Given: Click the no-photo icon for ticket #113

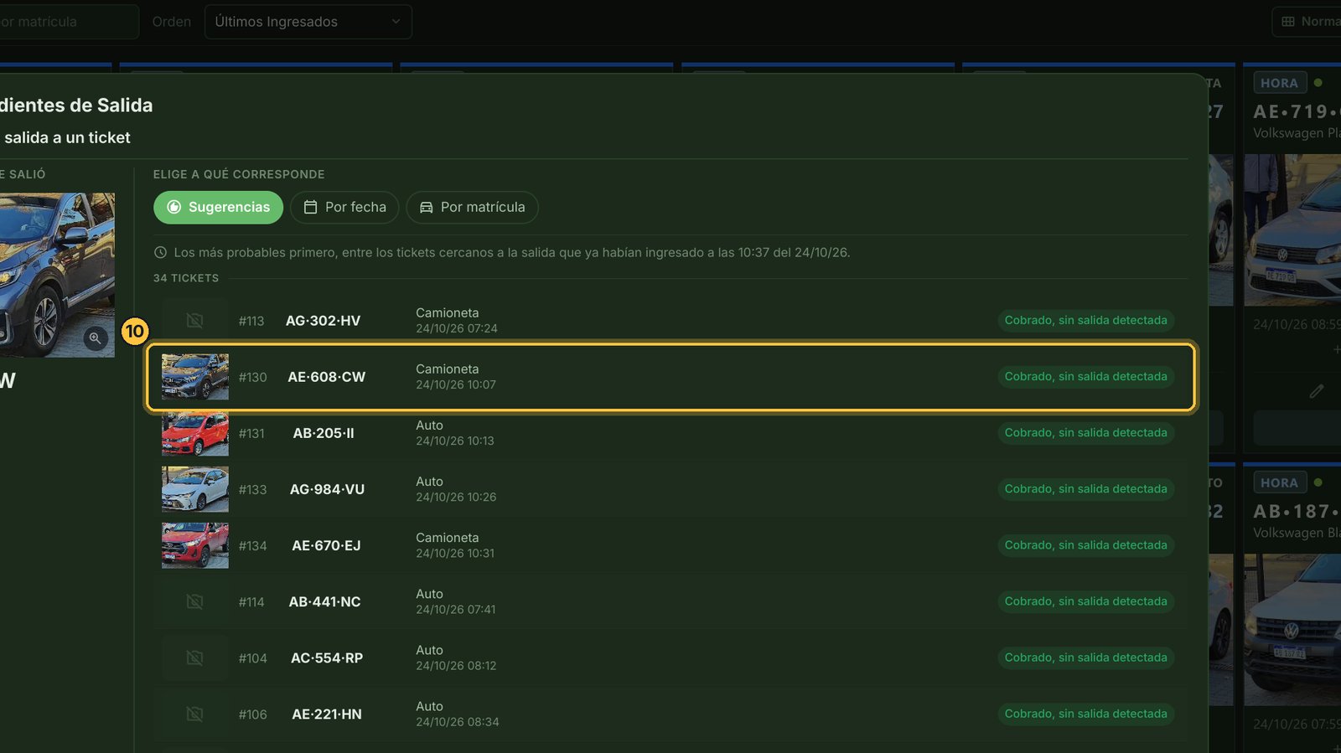Looking at the screenshot, I should tap(194, 321).
